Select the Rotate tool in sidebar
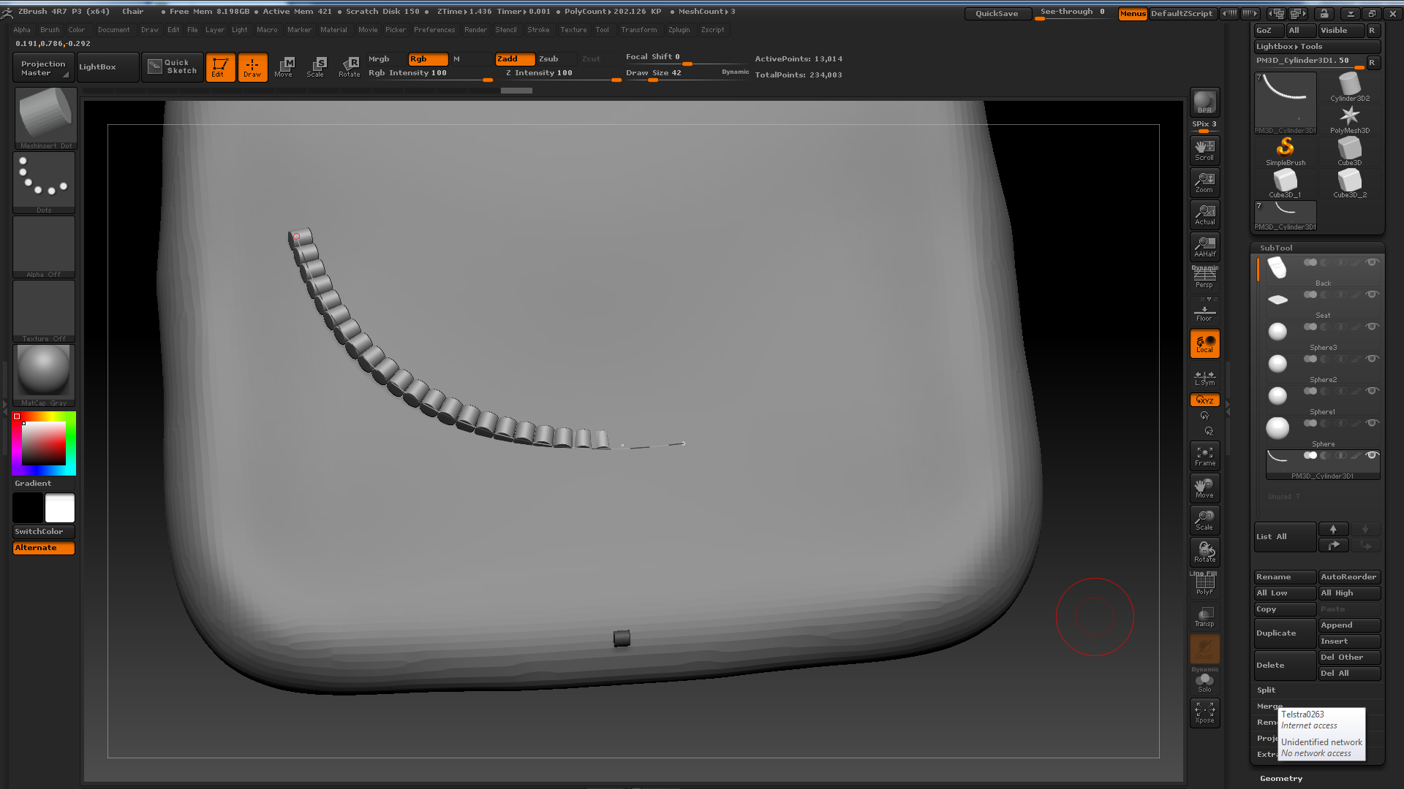 [1204, 552]
